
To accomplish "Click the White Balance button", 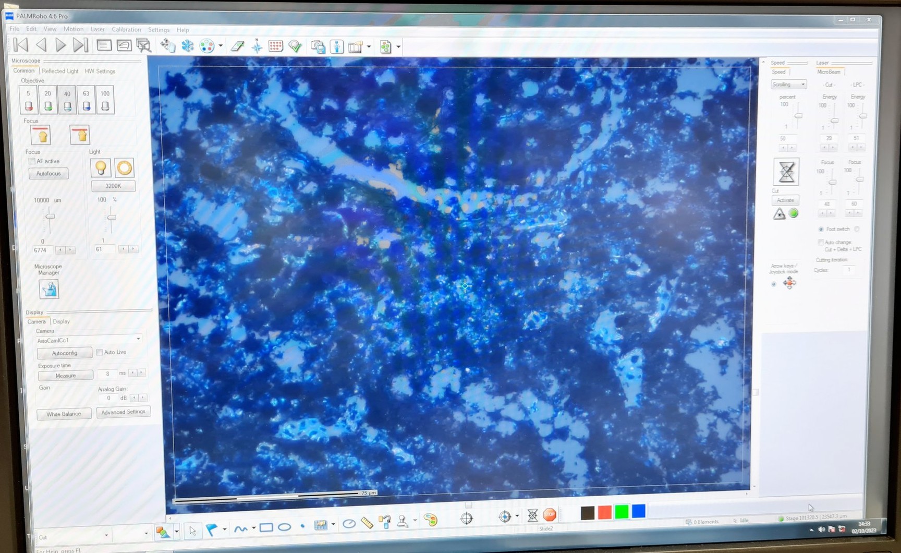I will [x=64, y=414].
